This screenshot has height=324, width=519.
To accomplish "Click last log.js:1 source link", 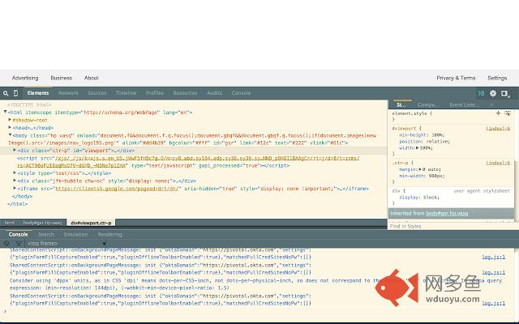I will 494,303.
